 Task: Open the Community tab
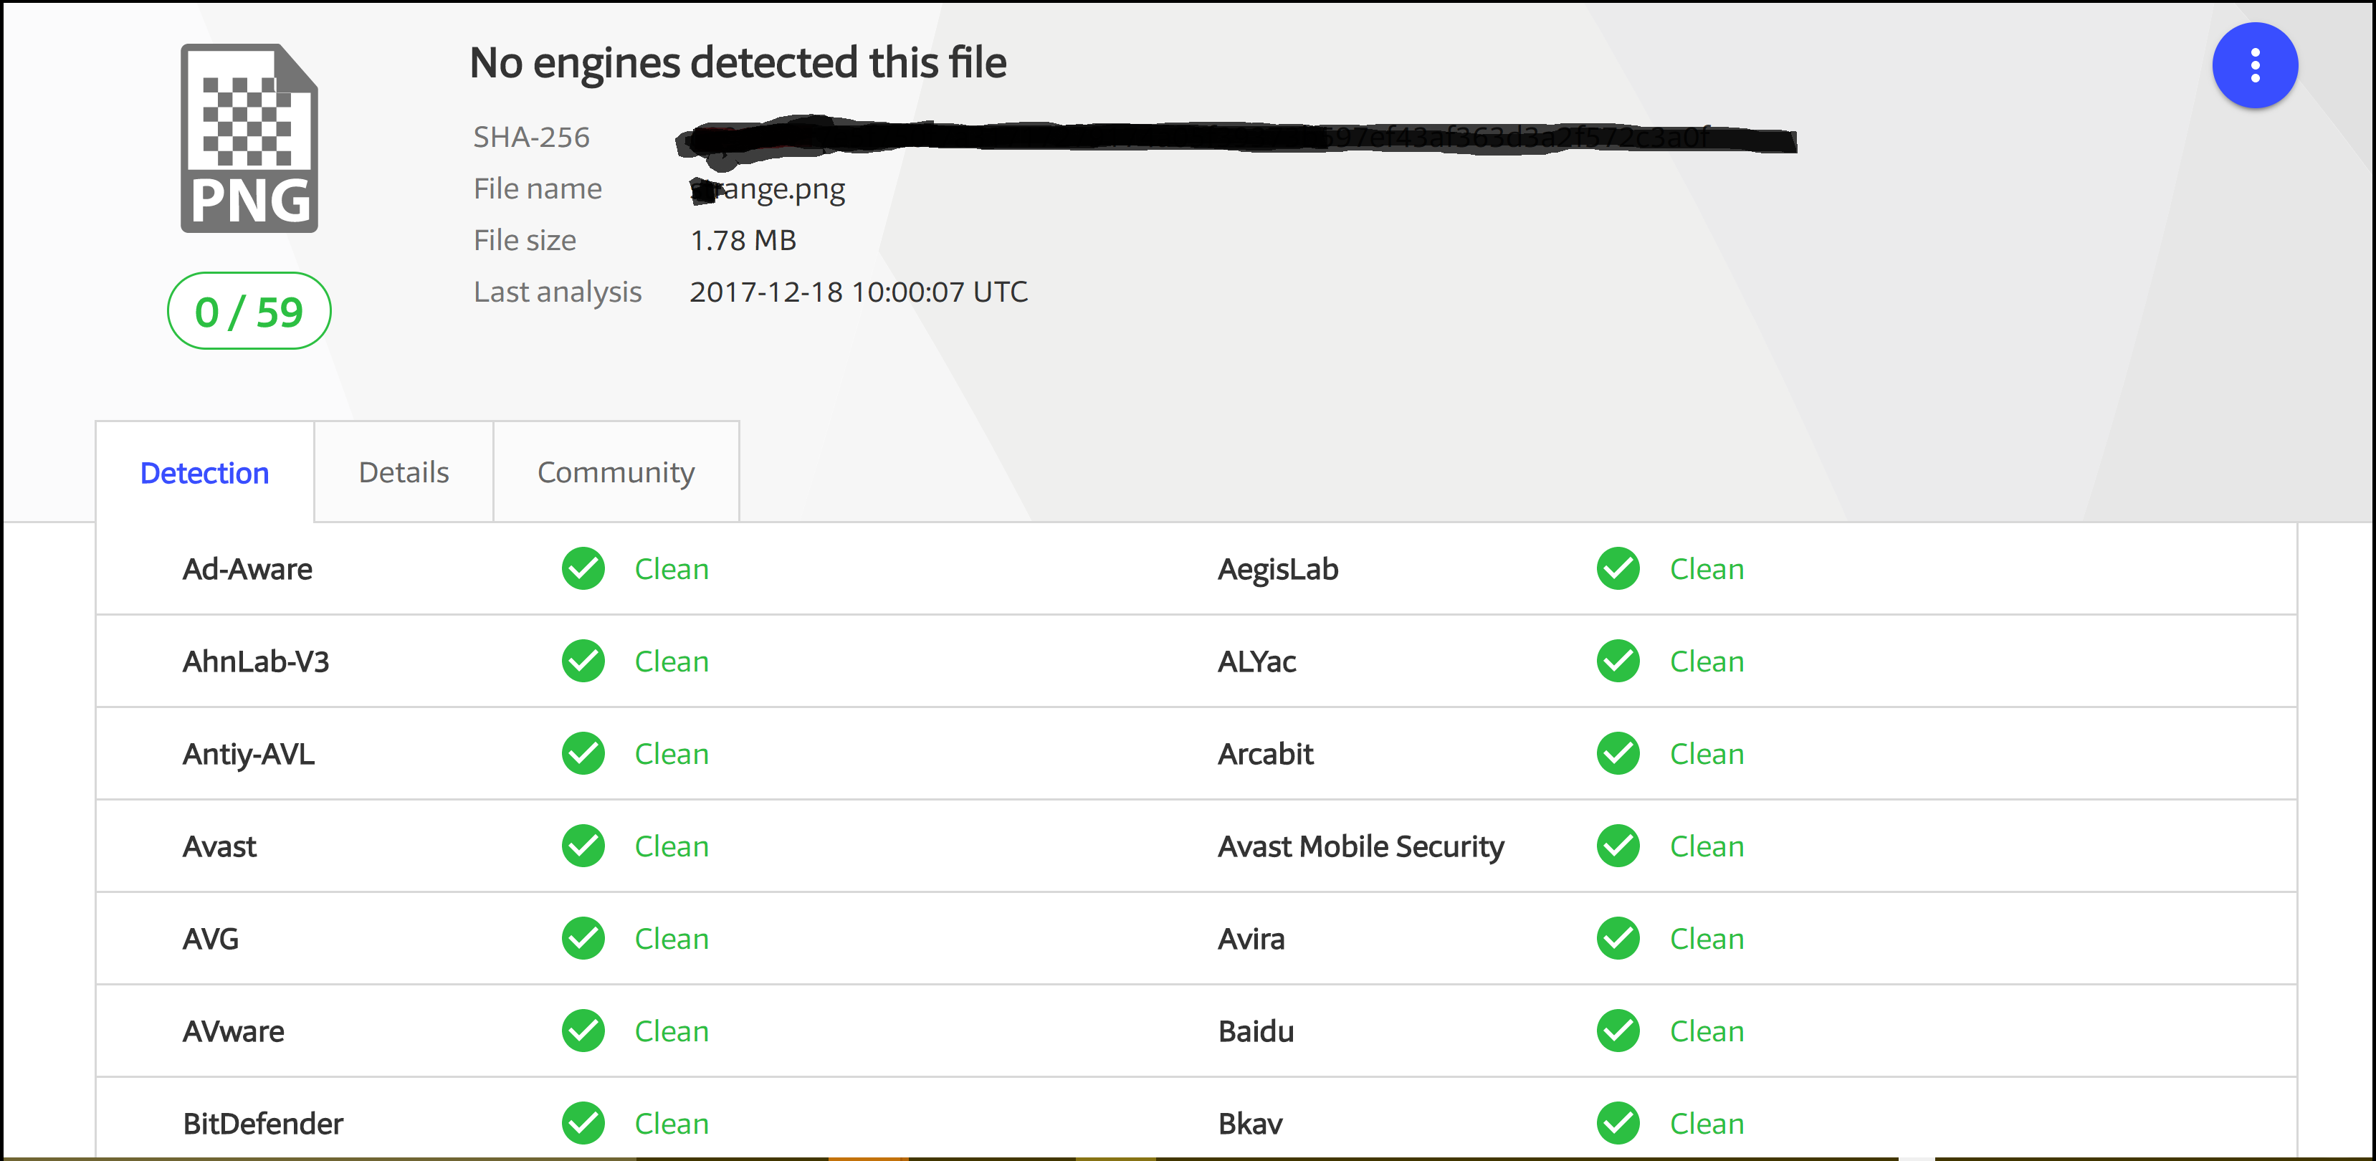point(615,473)
